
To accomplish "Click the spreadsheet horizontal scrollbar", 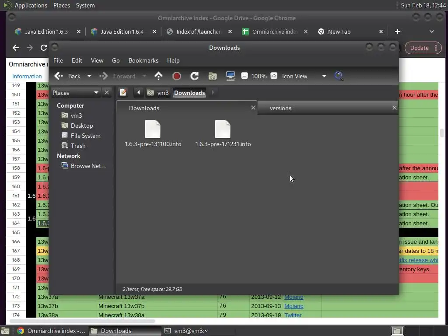I will point(82,321).
